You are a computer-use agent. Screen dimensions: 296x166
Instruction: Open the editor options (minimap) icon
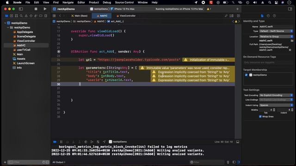tap(231, 16)
